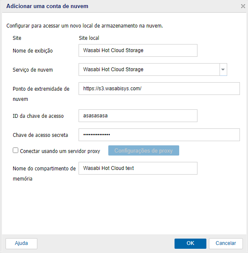The image size is (248, 253).
Task: Click the Site local text
Action: click(x=89, y=38)
